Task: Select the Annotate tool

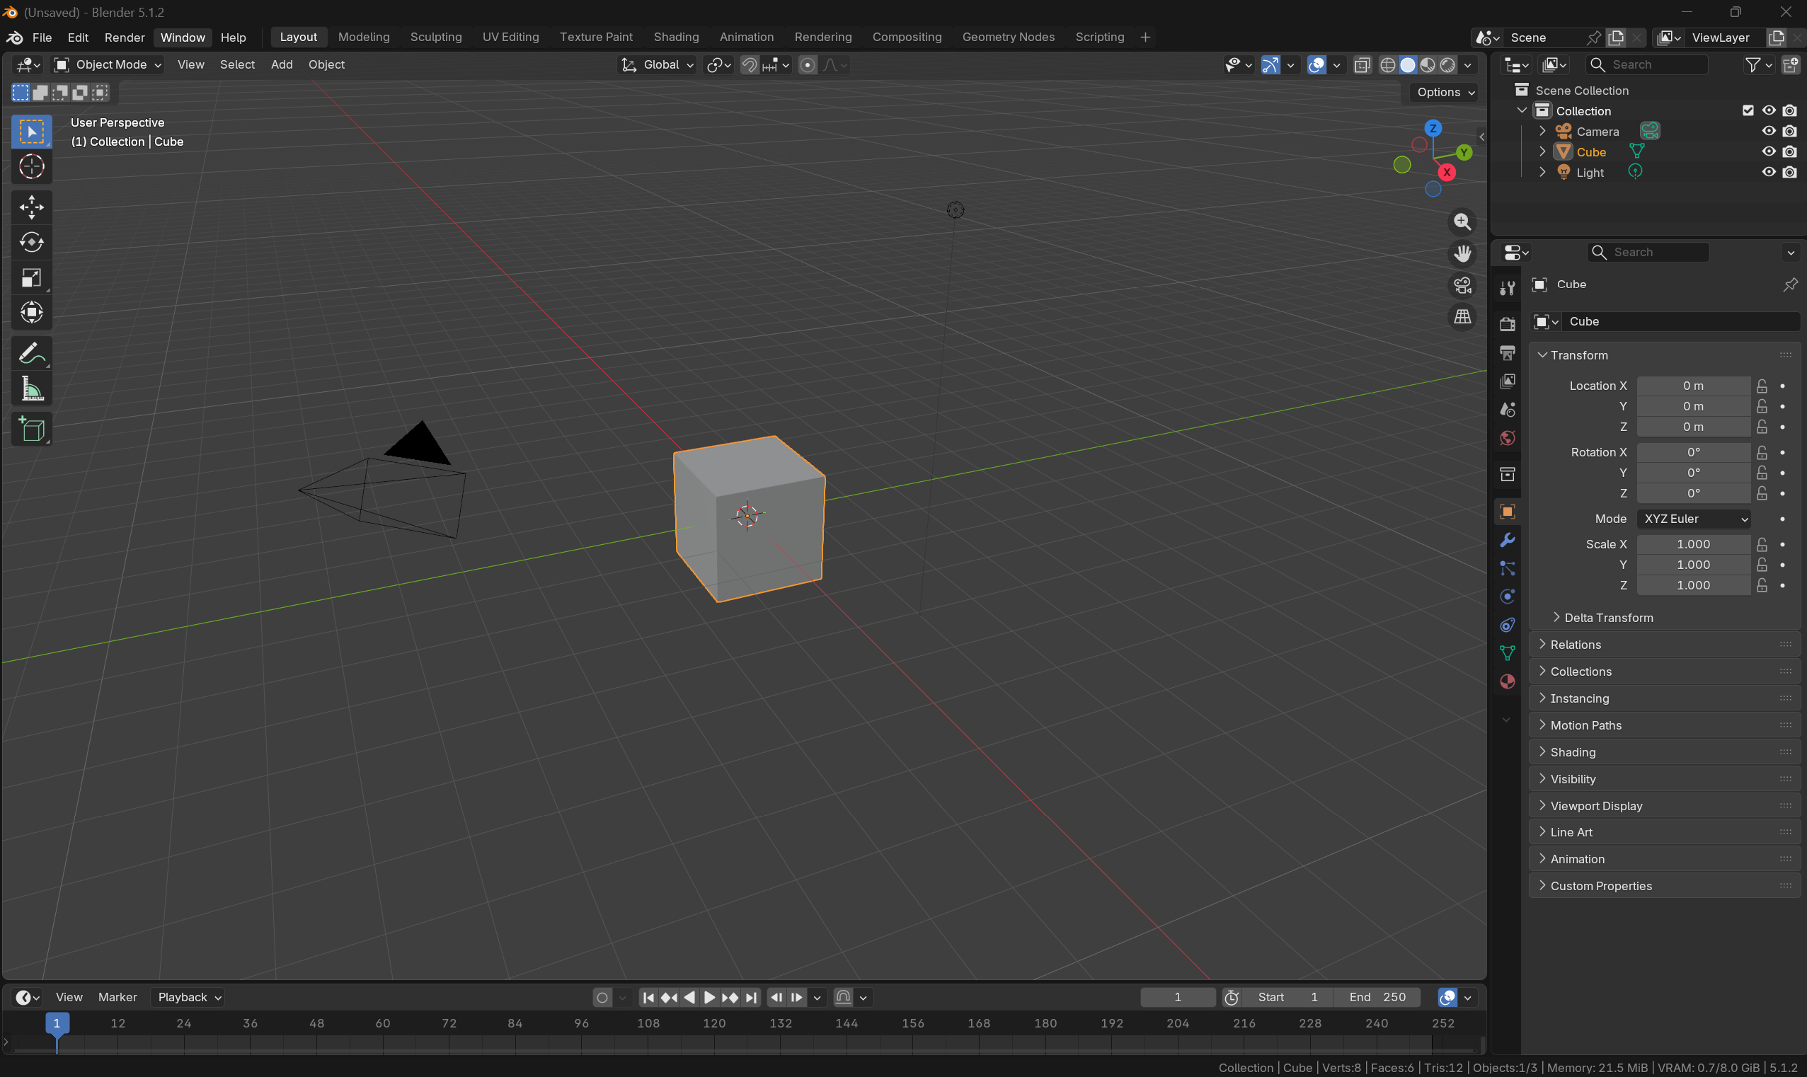Action: tap(31, 354)
